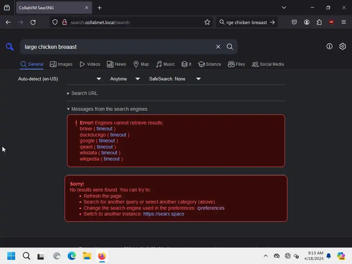The image size is (352, 264).
Task: Click the qwant timeout link
Action: coord(105,147)
